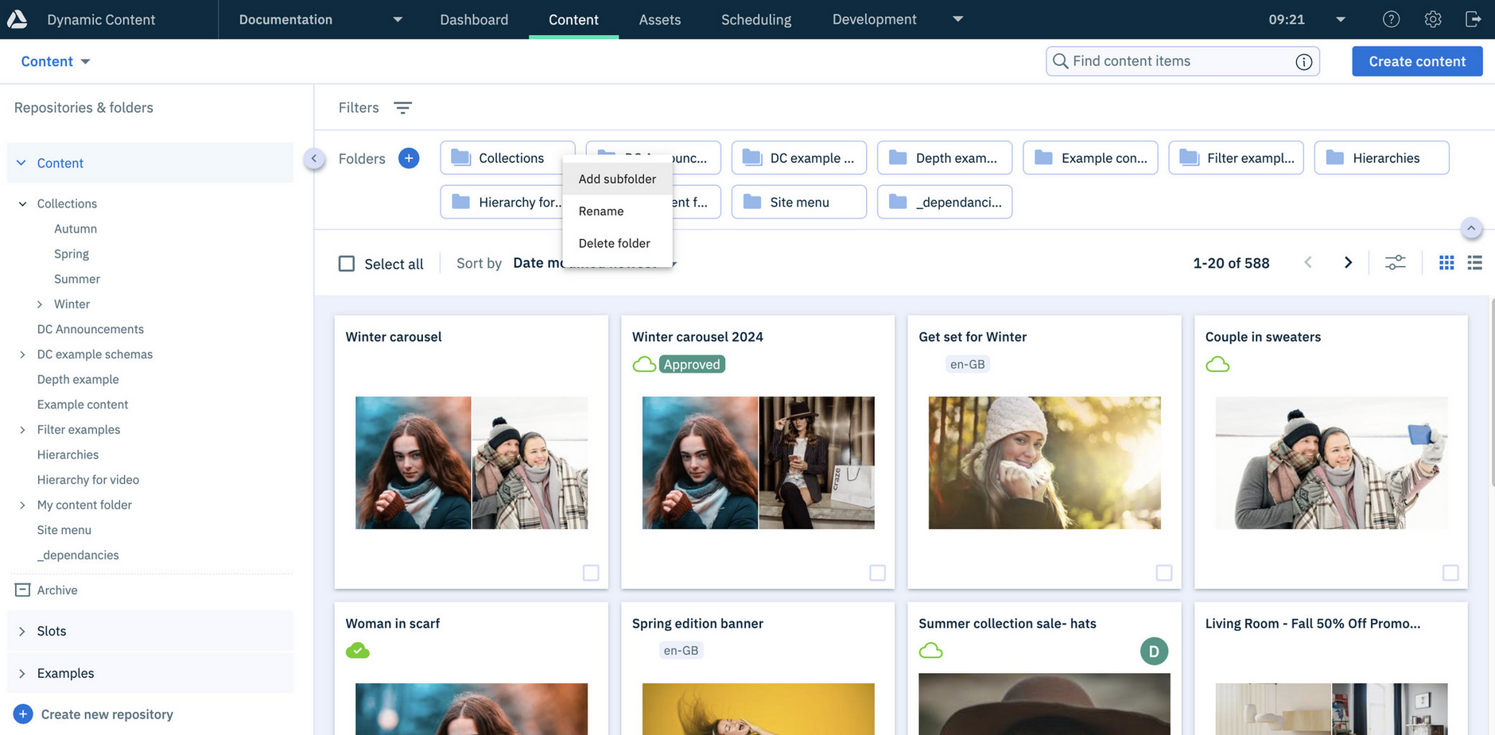Select Archive in the sidebar
The image size is (1495, 735).
tap(57, 590)
